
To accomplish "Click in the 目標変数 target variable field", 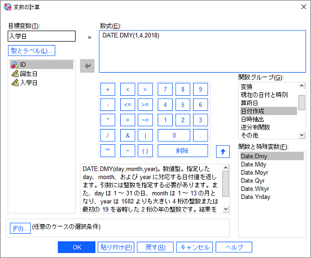I will click(x=42, y=36).
